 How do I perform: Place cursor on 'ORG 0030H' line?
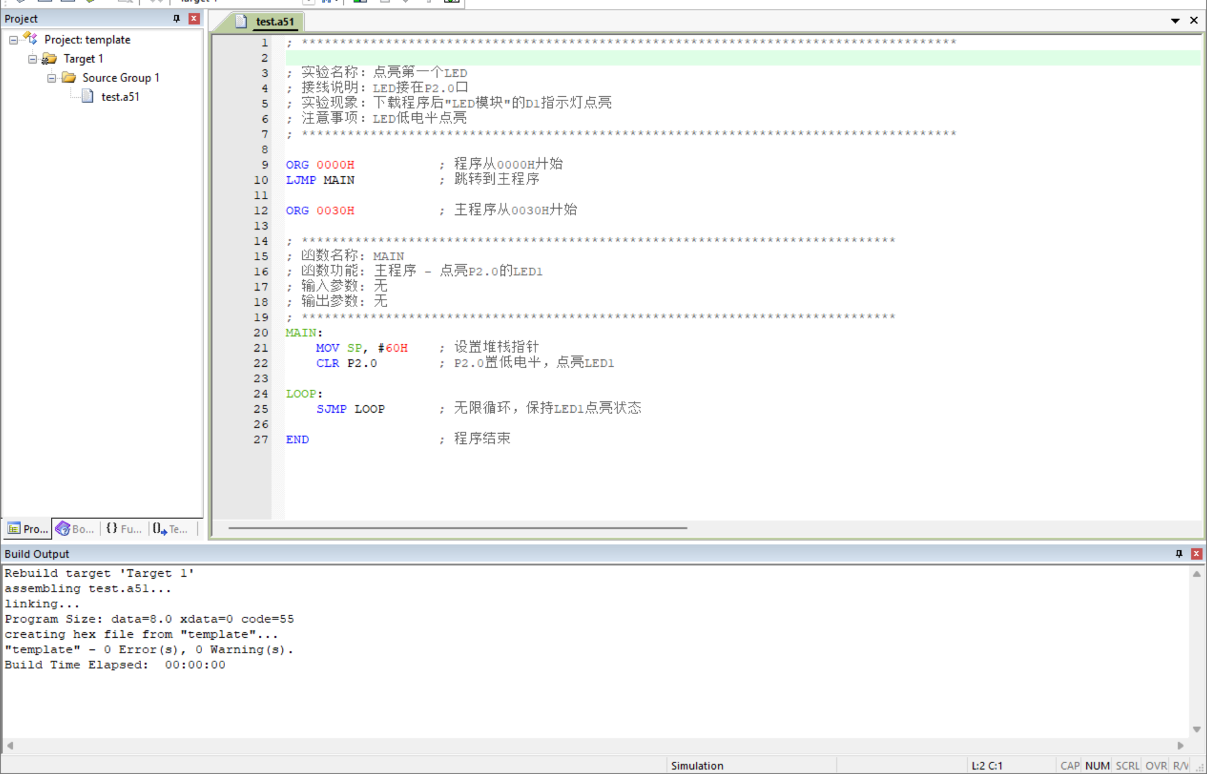(x=320, y=211)
